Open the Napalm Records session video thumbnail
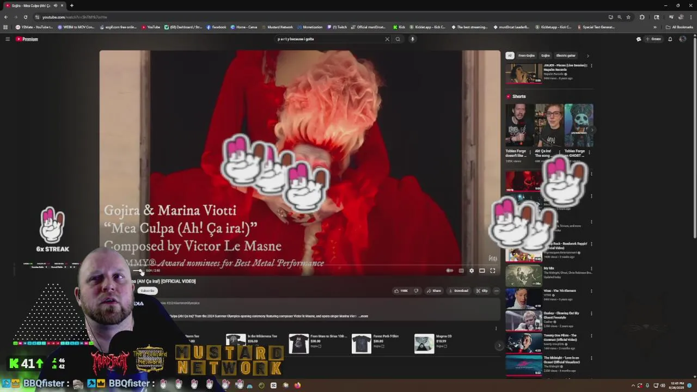 coord(524,73)
